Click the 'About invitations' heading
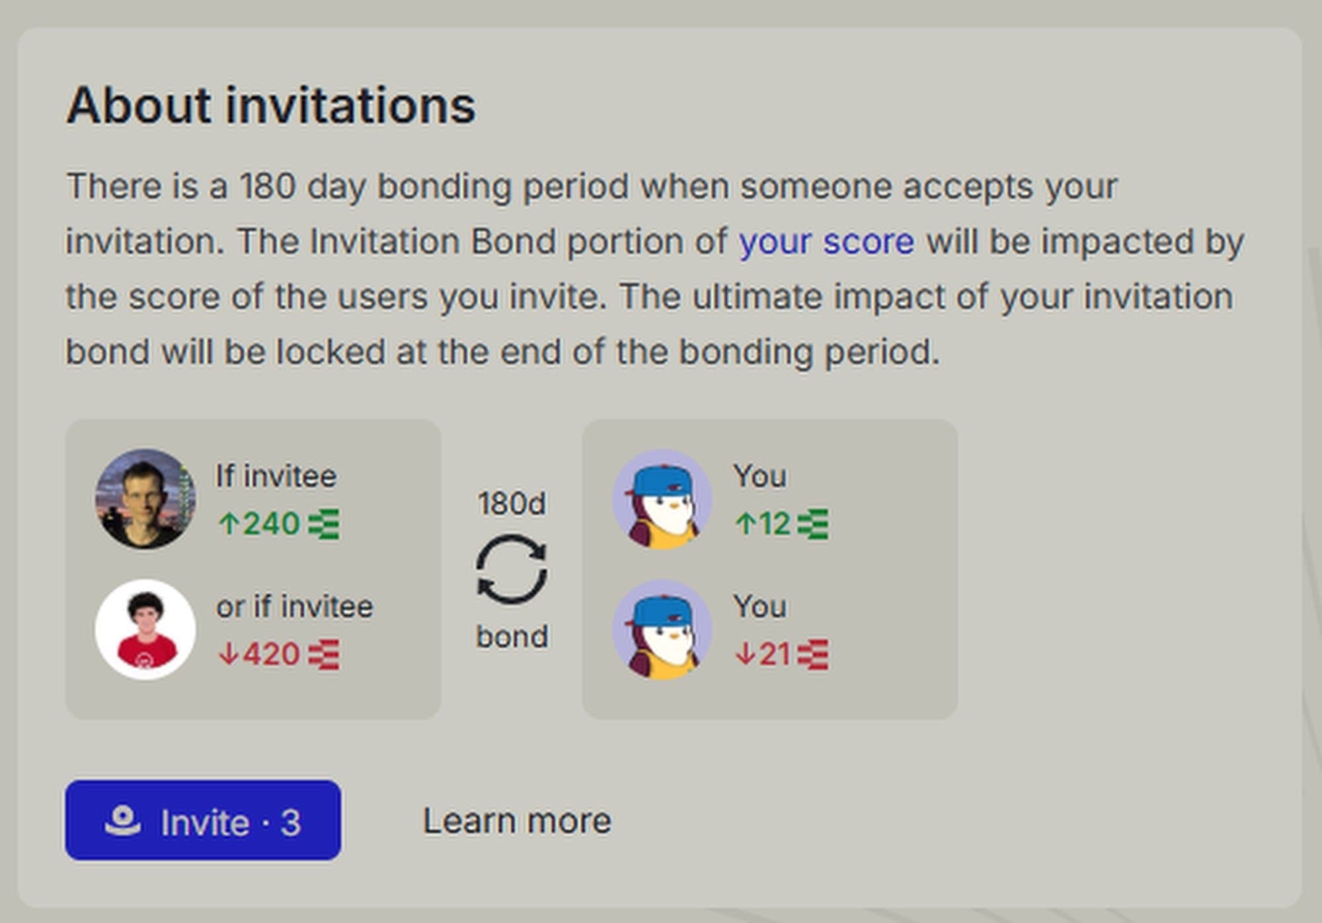The image size is (1322, 923). pyautogui.click(x=271, y=106)
